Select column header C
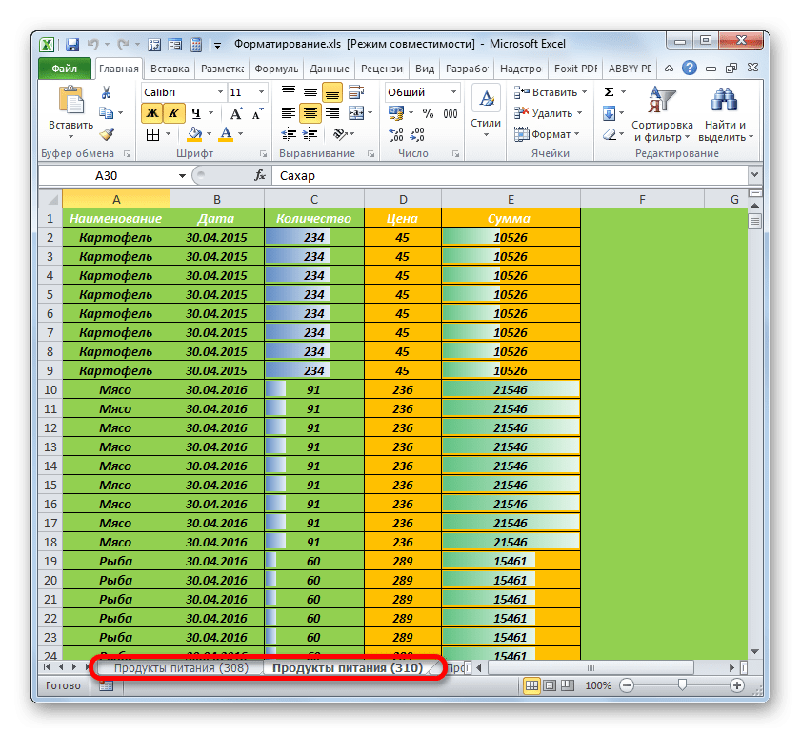Screen dimensions: 801x734 [313, 199]
